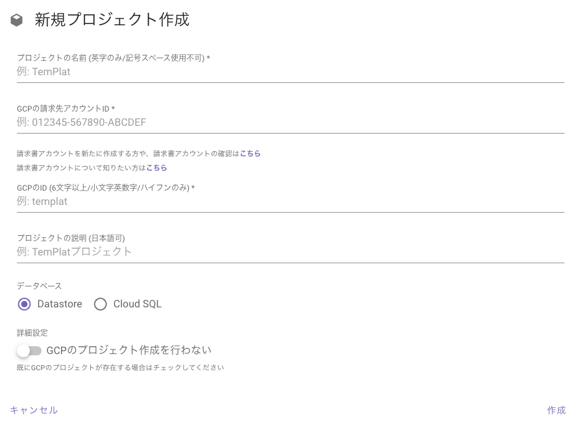Select the Cloud SQL radio button

click(x=100, y=304)
